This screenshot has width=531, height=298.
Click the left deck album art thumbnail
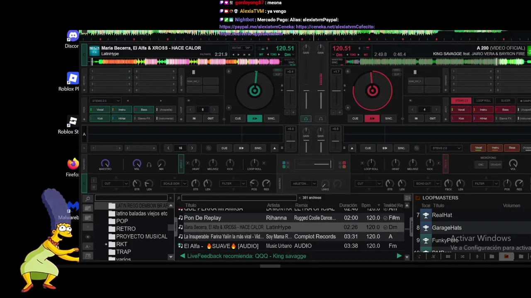(94, 50)
